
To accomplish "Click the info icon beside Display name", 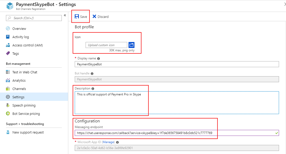I will [99, 59].
